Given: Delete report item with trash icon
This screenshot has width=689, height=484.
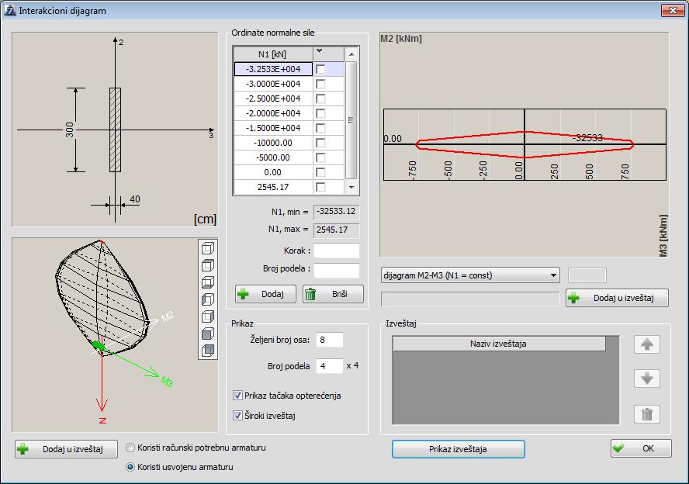Looking at the screenshot, I should (647, 414).
